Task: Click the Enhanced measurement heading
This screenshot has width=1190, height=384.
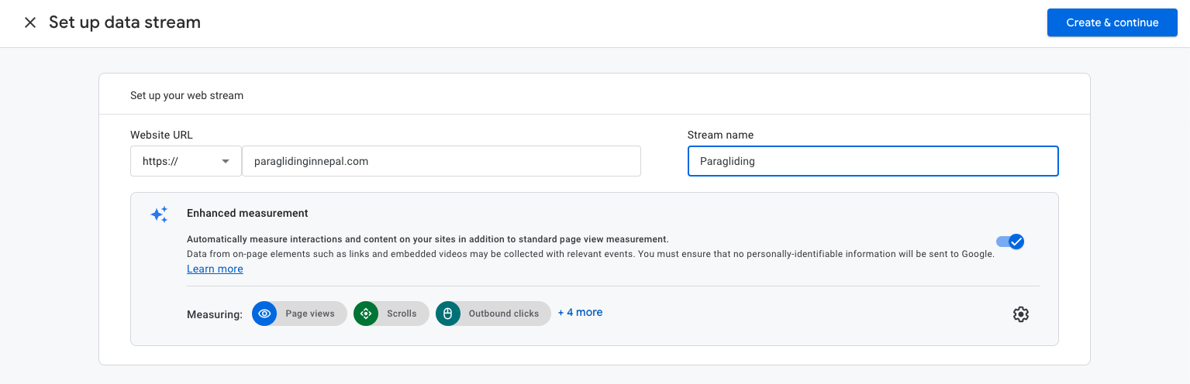Action: [x=247, y=213]
